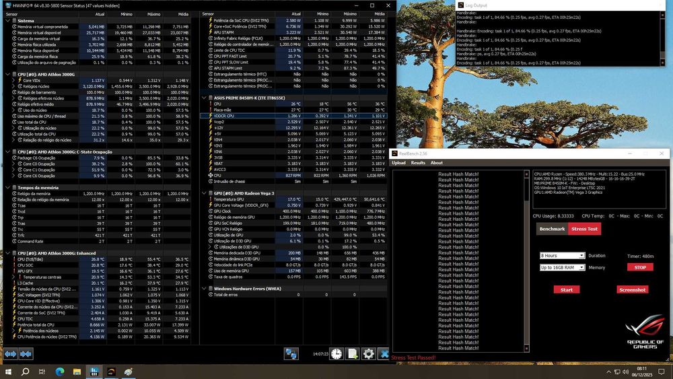Image resolution: width=673 pixels, height=379 pixels.
Task: Show hidden system tray icons chevron
Action: click(x=608, y=372)
